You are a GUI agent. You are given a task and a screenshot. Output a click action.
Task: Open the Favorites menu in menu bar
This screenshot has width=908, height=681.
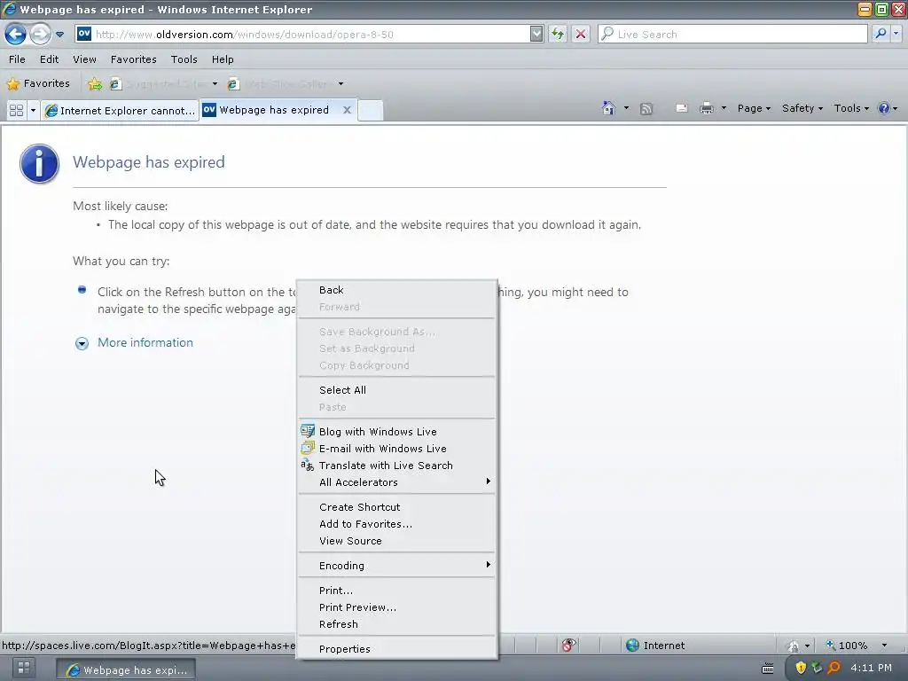click(x=134, y=59)
